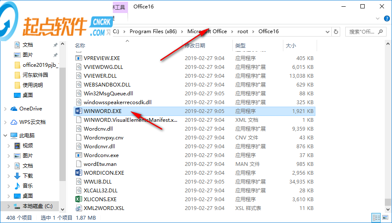Select windowsspeakerrecosdk.dll file name
This screenshot has height=223, width=392.
(117, 102)
